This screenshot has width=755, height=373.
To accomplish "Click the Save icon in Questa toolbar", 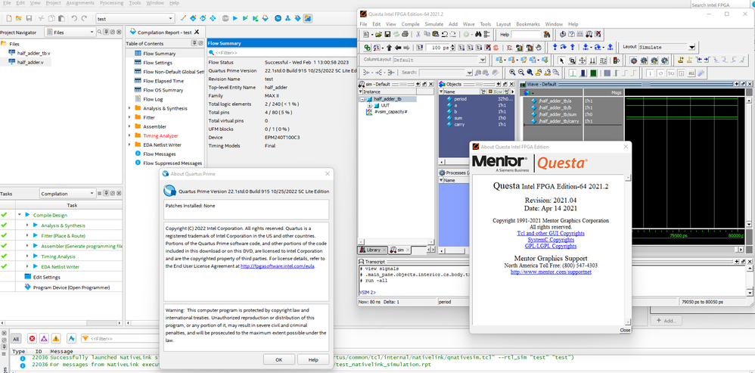I will (x=387, y=34).
